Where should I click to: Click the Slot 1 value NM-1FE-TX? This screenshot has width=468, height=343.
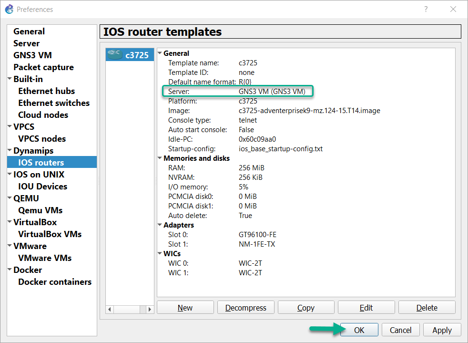point(257,244)
